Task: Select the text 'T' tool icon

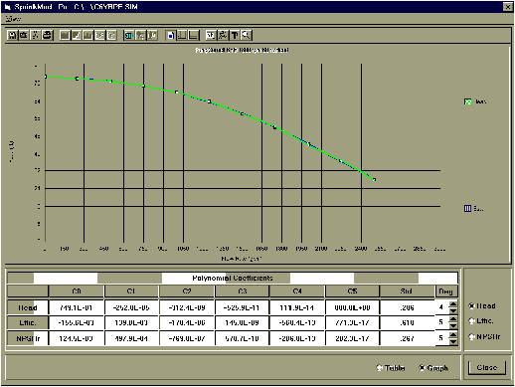Action: pyautogui.click(x=235, y=35)
